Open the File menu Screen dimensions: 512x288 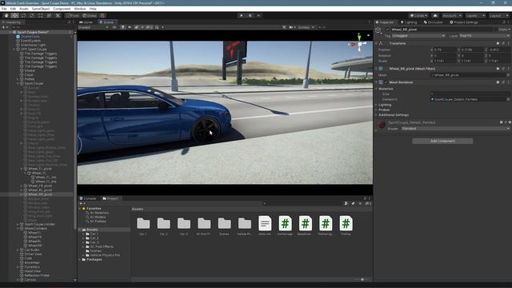(4, 9)
